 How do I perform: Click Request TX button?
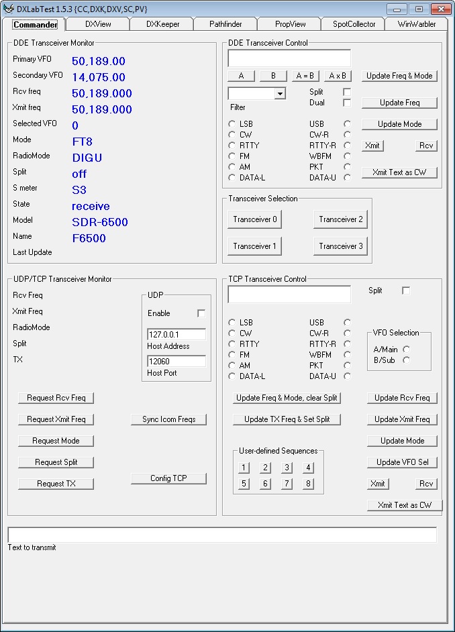point(56,484)
